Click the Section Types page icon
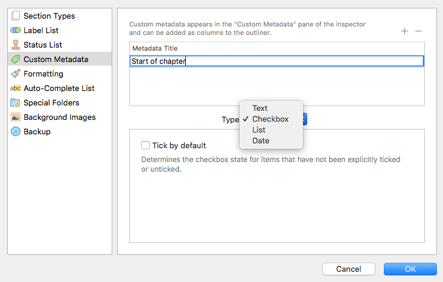 [x=16, y=16]
